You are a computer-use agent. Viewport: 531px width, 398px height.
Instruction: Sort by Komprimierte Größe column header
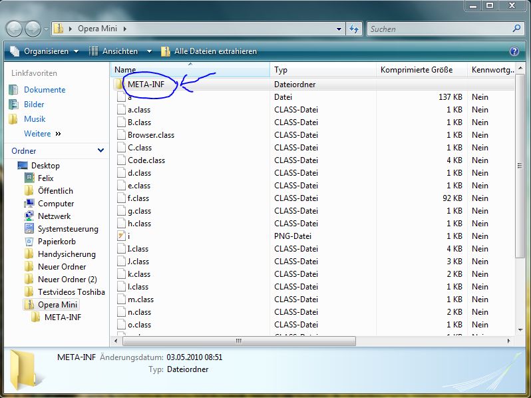pos(422,70)
